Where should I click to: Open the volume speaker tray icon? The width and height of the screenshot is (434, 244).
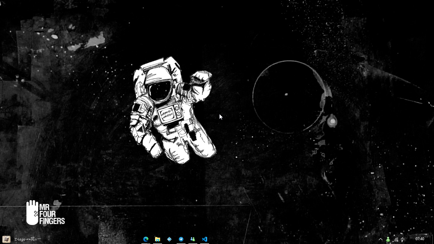403,239
